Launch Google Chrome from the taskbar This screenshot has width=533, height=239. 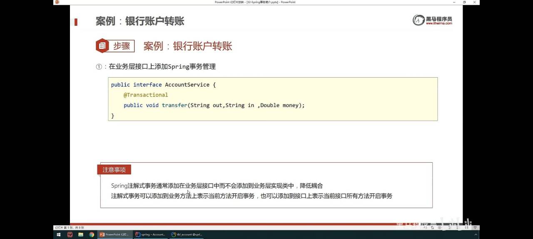tap(92, 234)
